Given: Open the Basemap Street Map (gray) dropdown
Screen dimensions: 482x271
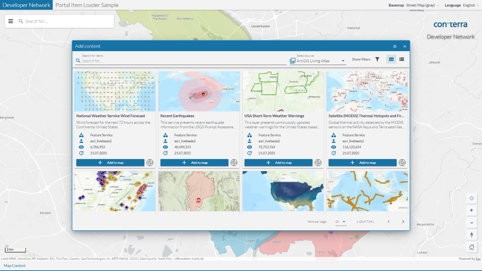Looking at the screenshot, I should coord(422,5).
